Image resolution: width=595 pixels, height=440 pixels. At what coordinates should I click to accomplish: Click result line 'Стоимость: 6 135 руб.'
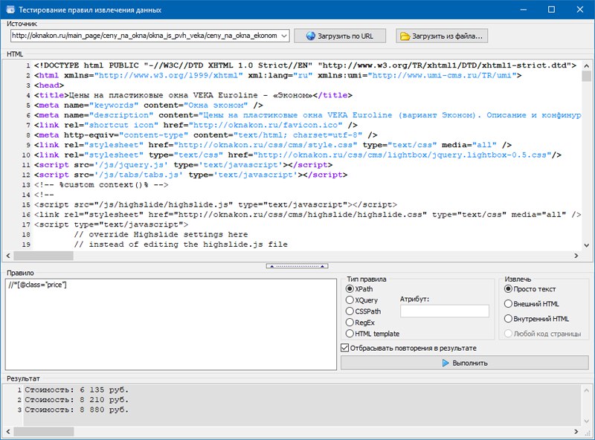[x=77, y=389]
